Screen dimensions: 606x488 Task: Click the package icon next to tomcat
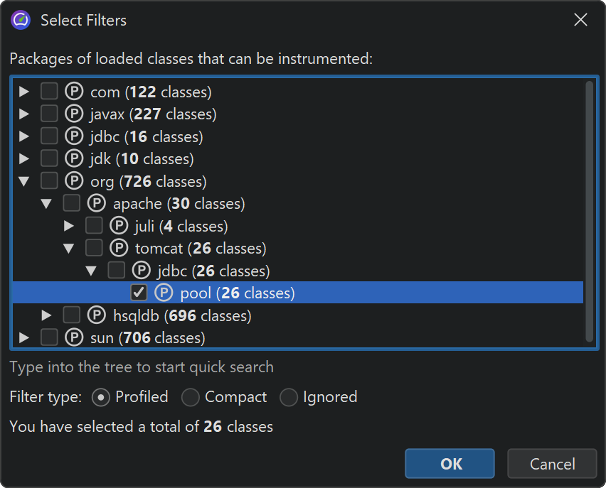pyautogui.click(x=119, y=248)
